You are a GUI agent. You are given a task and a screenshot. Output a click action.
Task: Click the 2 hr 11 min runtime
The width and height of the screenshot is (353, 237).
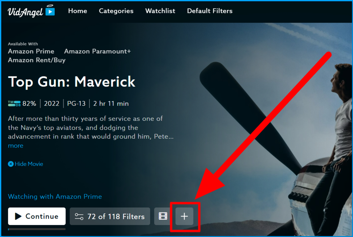[x=111, y=104]
